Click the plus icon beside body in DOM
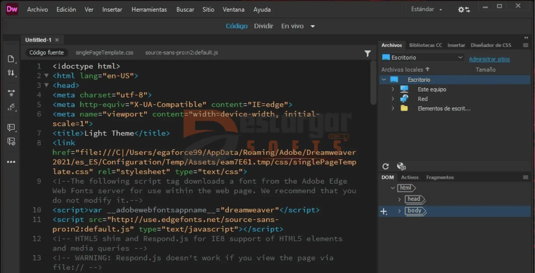The height and width of the screenshot is (273, 535). pos(384,211)
